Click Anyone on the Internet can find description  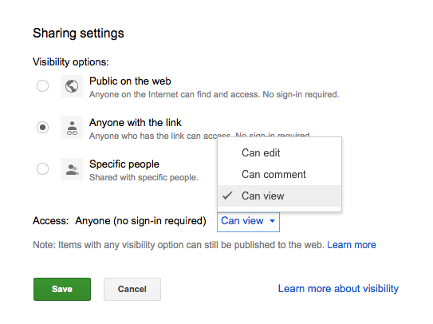point(214,94)
